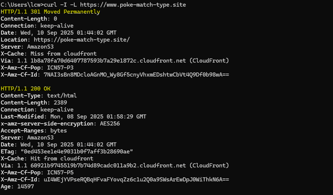Image resolution: width=333 pixels, height=195 pixels.
Task: Click the ICN57-P3 pop value
Action: pos(60,68)
